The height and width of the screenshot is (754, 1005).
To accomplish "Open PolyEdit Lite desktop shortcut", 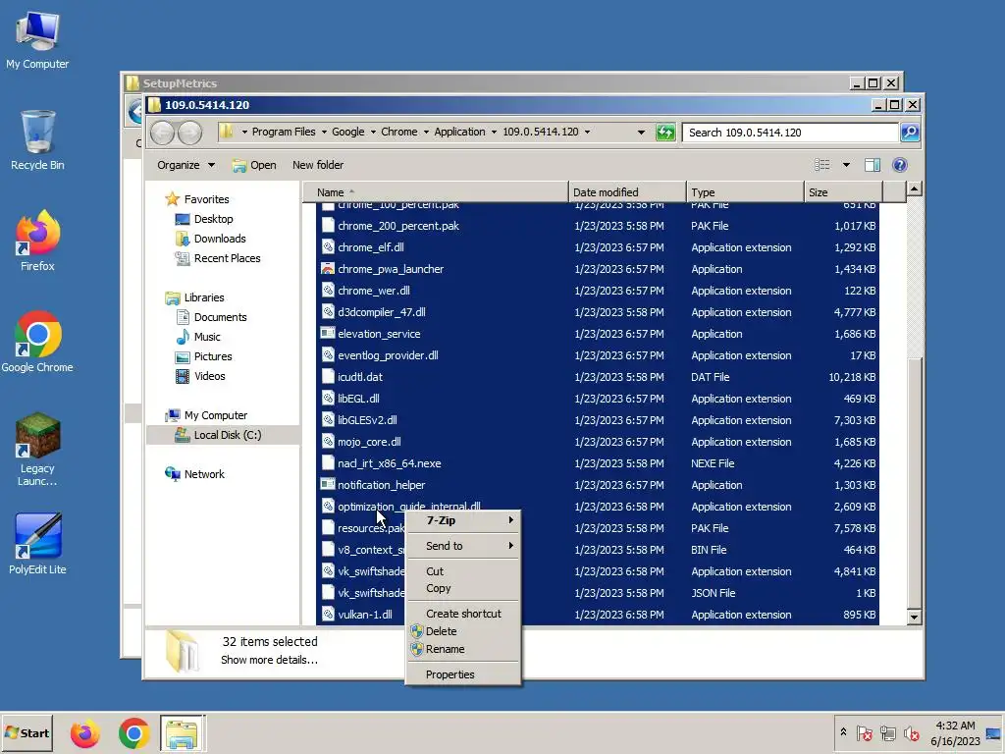I will (x=37, y=544).
